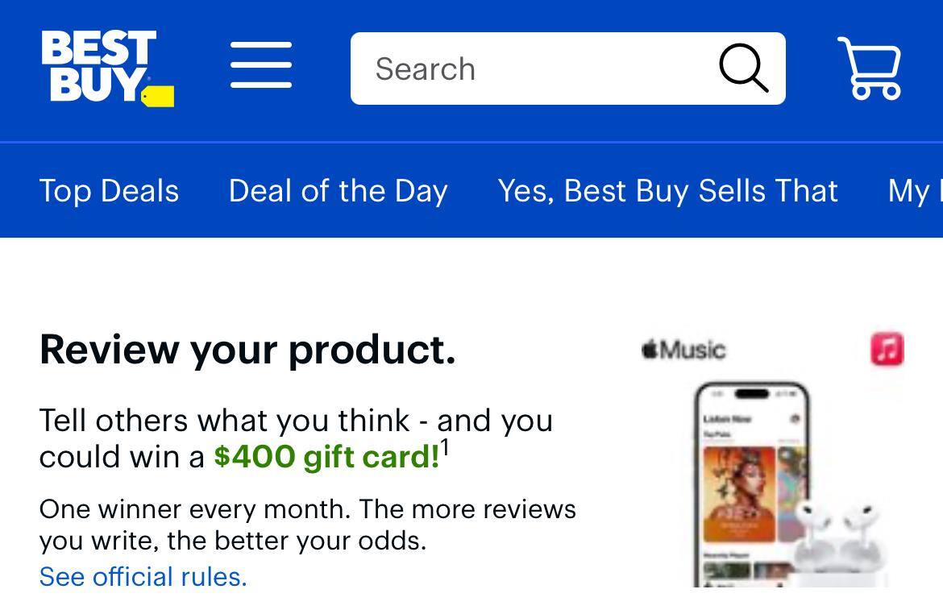943x610 pixels.
Task: Click the Best Buy logo
Action: pyautogui.click(x=101, y=67)
